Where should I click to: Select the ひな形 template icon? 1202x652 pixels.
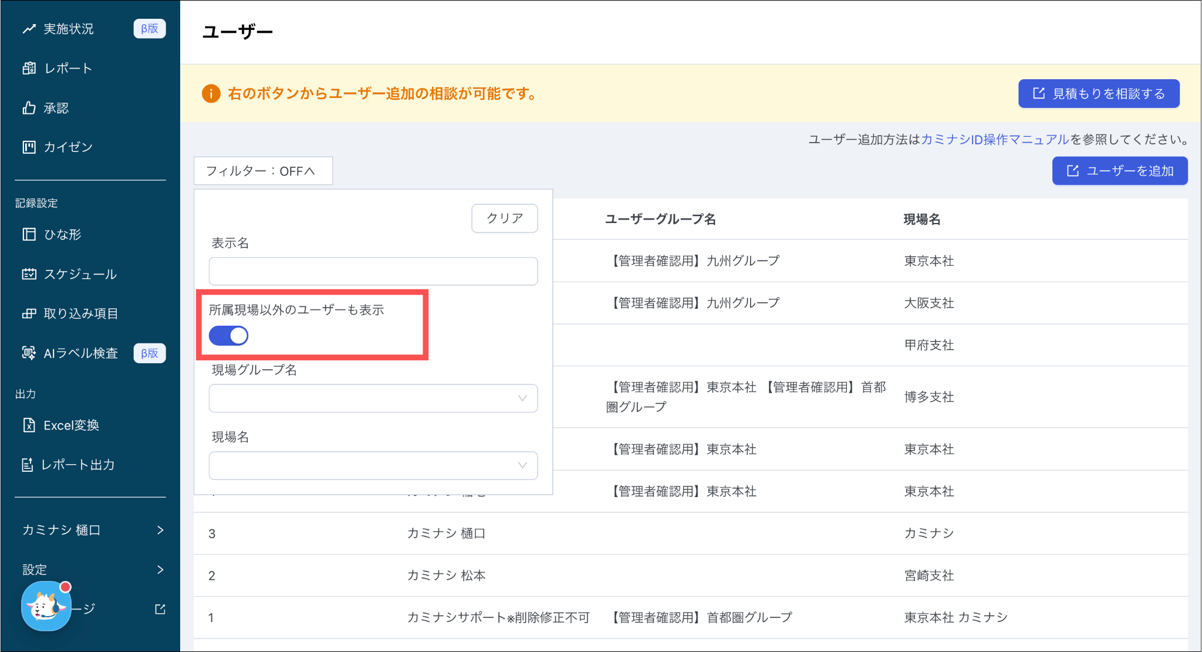coord(29,235)
